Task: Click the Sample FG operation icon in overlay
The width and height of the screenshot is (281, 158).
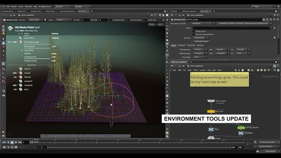Action: [21, 81]
